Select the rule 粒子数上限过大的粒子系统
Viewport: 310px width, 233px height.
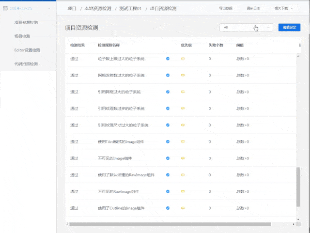[121, 59]
